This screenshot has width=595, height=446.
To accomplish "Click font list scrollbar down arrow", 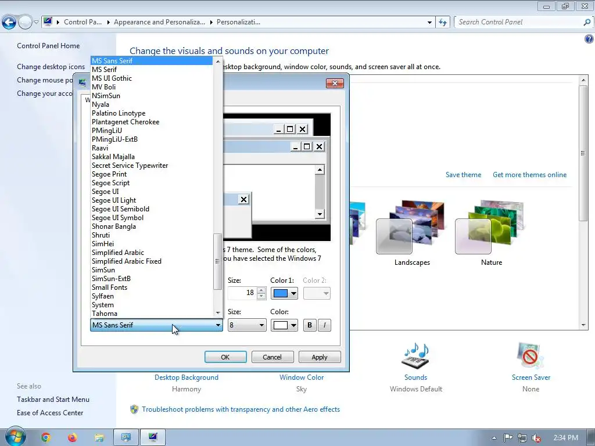I will 218,313.
